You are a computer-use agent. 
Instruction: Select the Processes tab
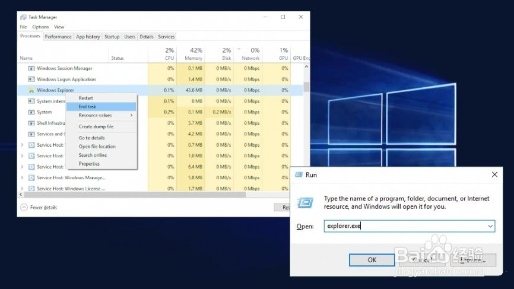[30, 36]
